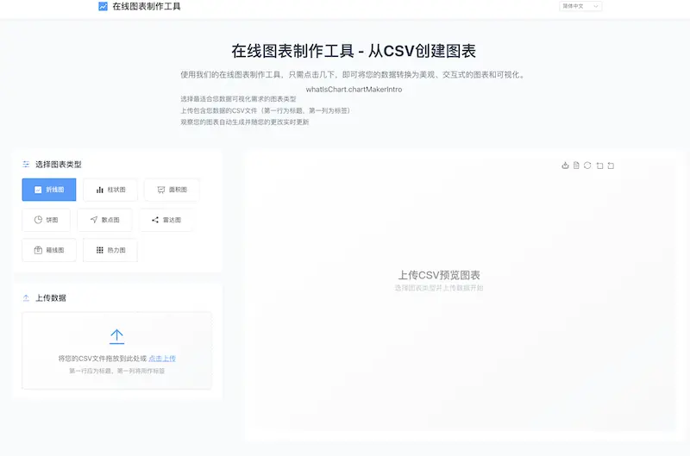Select the 折线图 line chart type
The width and height of the screenshot is (690, 456).
tap(49, 190)
